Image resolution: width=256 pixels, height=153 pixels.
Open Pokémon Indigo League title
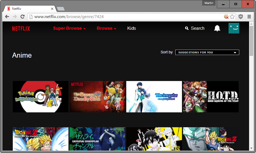[40, 97]
